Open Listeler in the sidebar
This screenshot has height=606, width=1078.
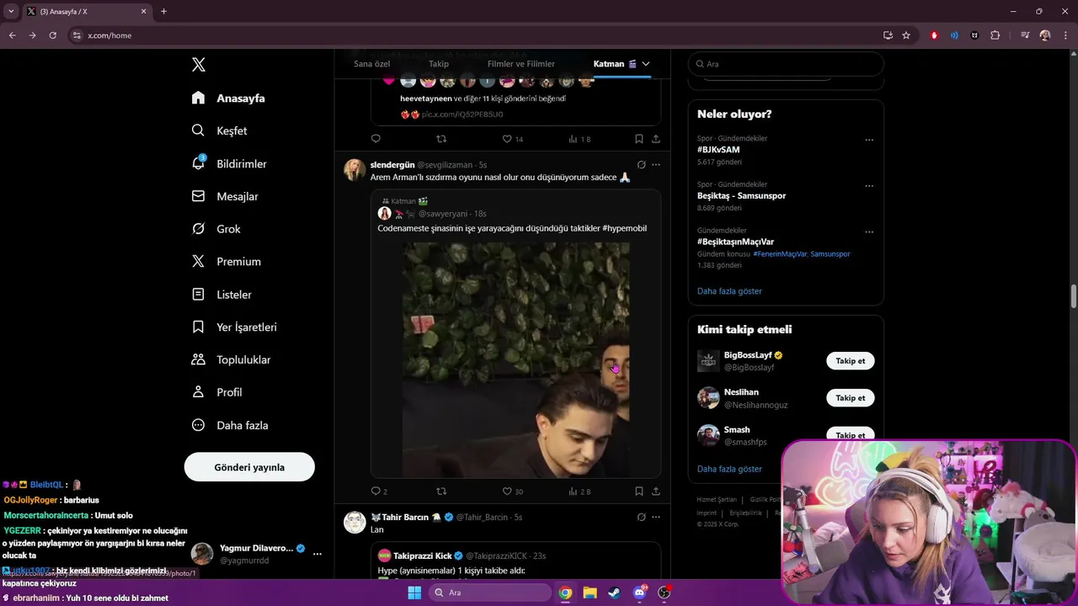pos(221,295)
